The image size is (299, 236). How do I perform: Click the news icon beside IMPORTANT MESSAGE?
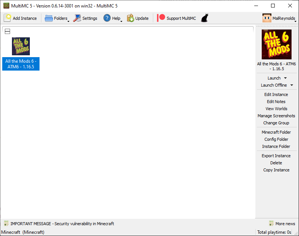click(6, 223)
